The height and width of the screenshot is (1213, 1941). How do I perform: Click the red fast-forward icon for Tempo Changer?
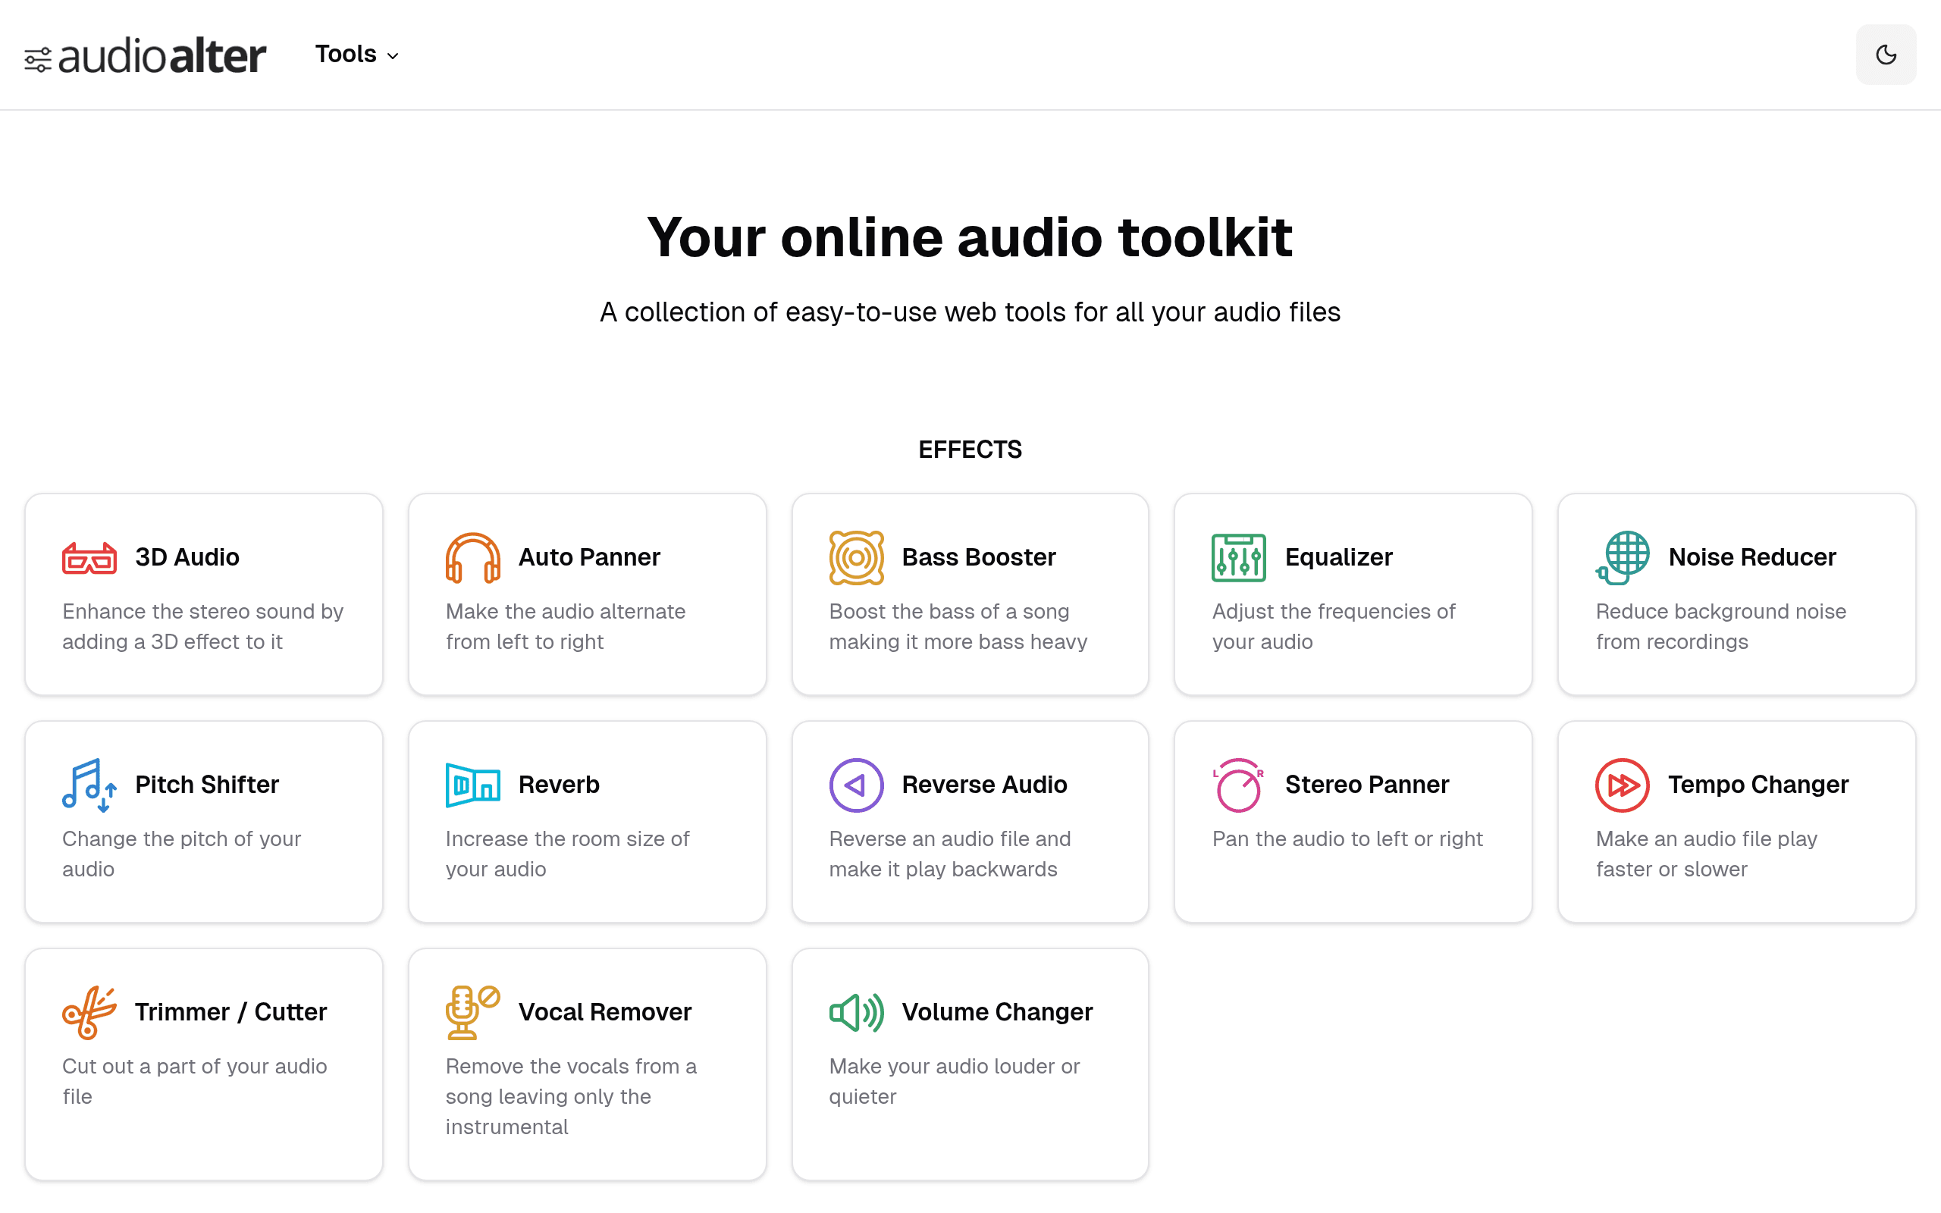[x=1622, y=785]
